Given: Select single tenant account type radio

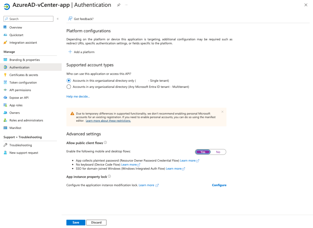Looking at the screenshot, I should click(x=69, y=81).
